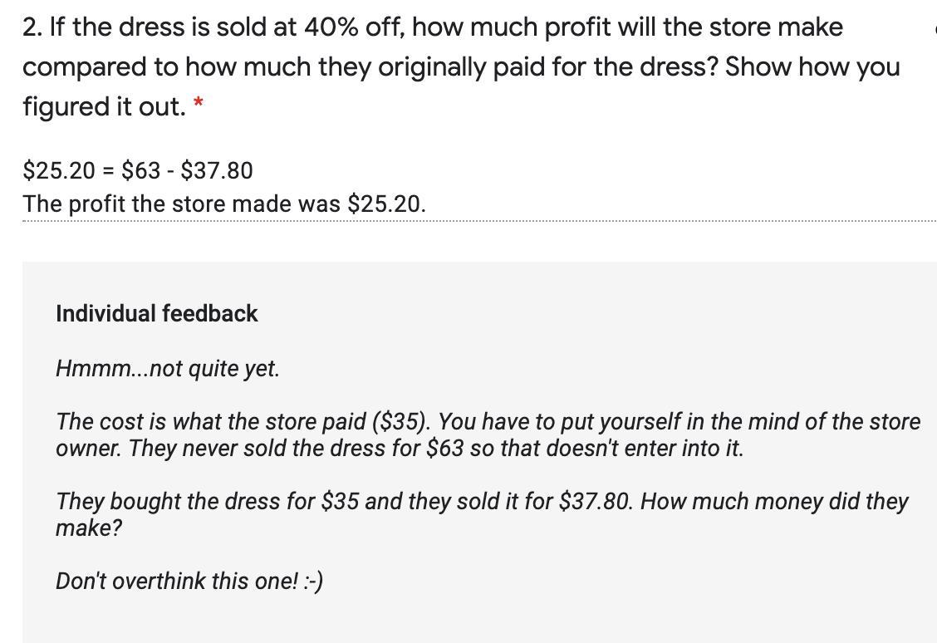Click the 'Hmmm...not quite yet.' feedback line
The width and height of the screenshot is (937, 643).
pos(167,369)
